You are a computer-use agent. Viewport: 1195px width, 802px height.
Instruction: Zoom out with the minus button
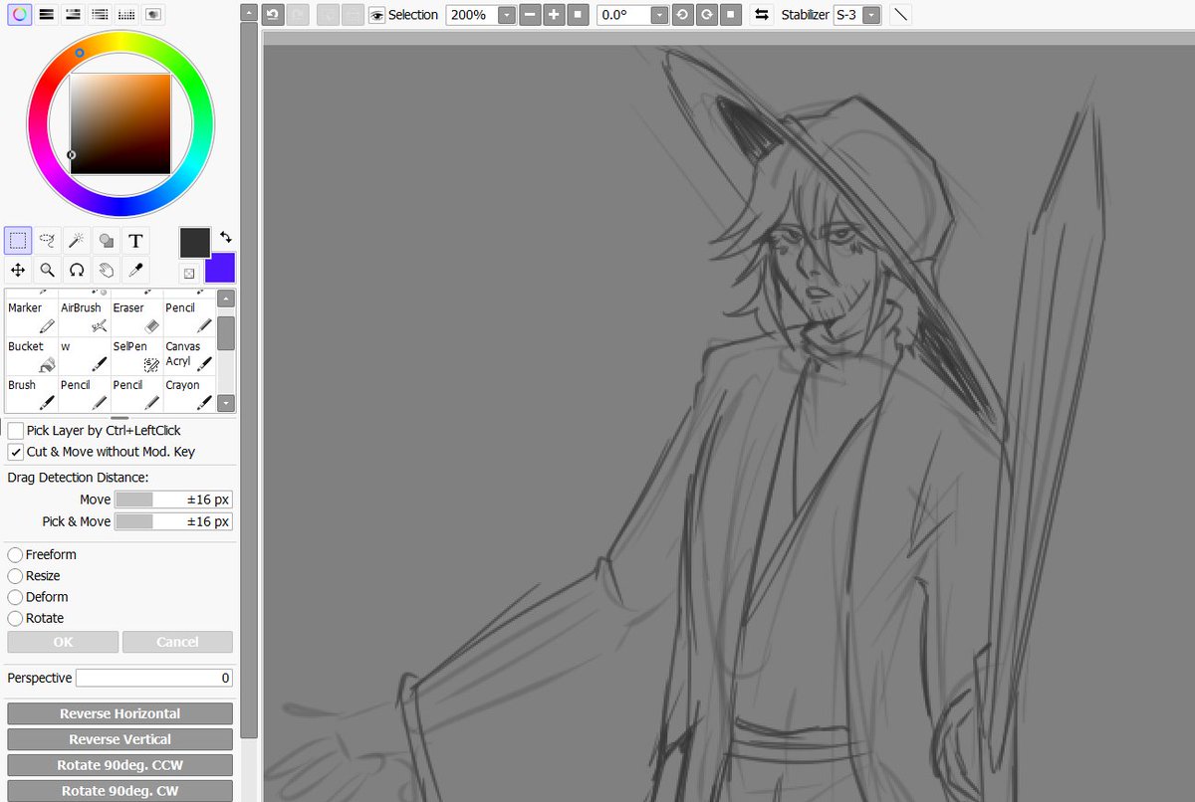531,15
